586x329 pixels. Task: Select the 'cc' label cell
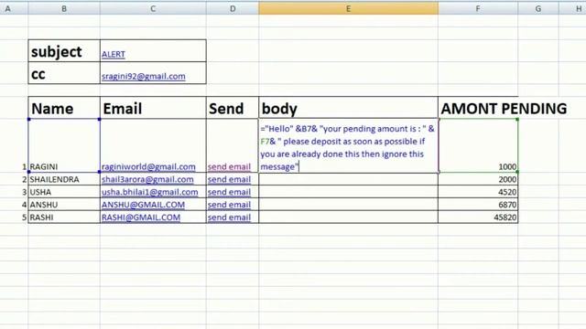pyautogui.click(x=64, y=73)
